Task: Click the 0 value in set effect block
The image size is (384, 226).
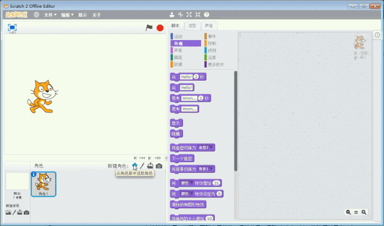Action: pyautogui.click(x=219, y=194)
